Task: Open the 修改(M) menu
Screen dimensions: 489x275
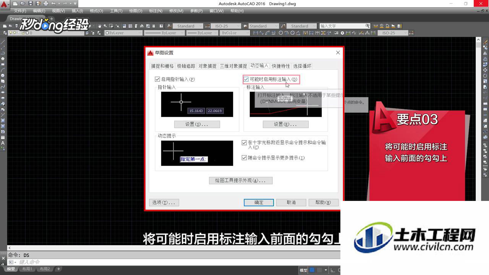Action: 176,11
